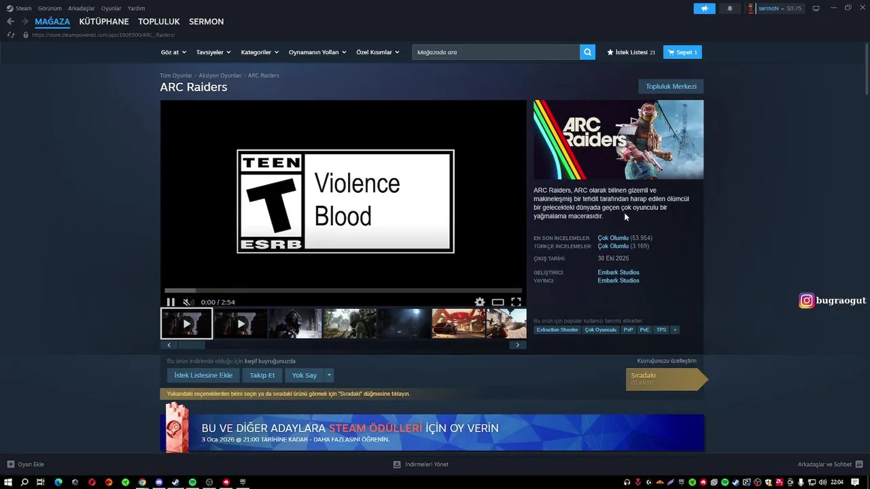Open the Extraction Shooter tag

click(x=557, y=330)
